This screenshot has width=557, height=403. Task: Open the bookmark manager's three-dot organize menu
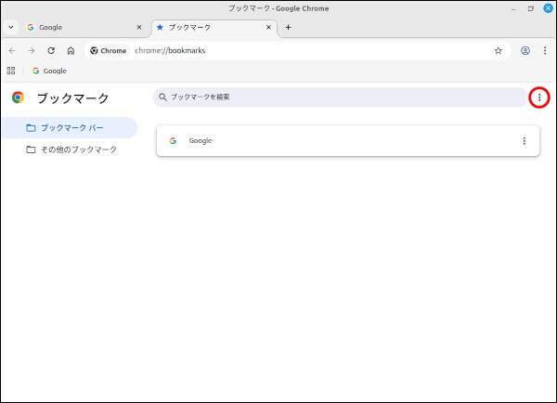pyautogui.click(x=539, y=97)
